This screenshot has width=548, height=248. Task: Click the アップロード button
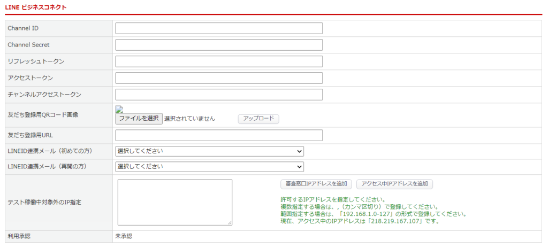pos(258,119)
